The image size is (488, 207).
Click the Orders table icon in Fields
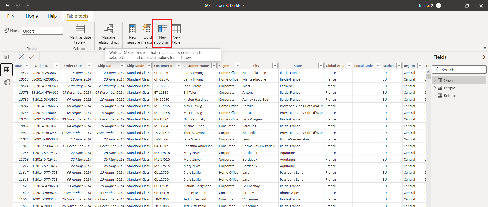[x=440, y=80]
